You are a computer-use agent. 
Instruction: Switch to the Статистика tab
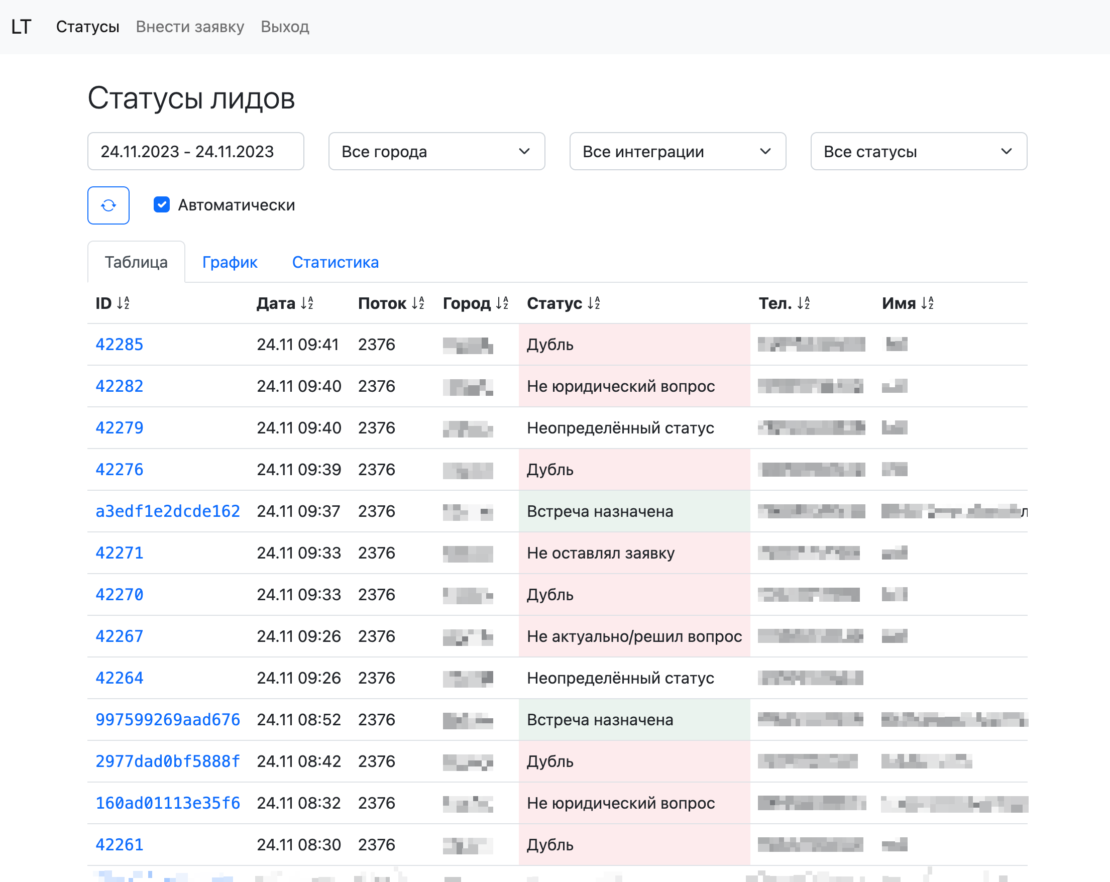(x=335, y=262)
